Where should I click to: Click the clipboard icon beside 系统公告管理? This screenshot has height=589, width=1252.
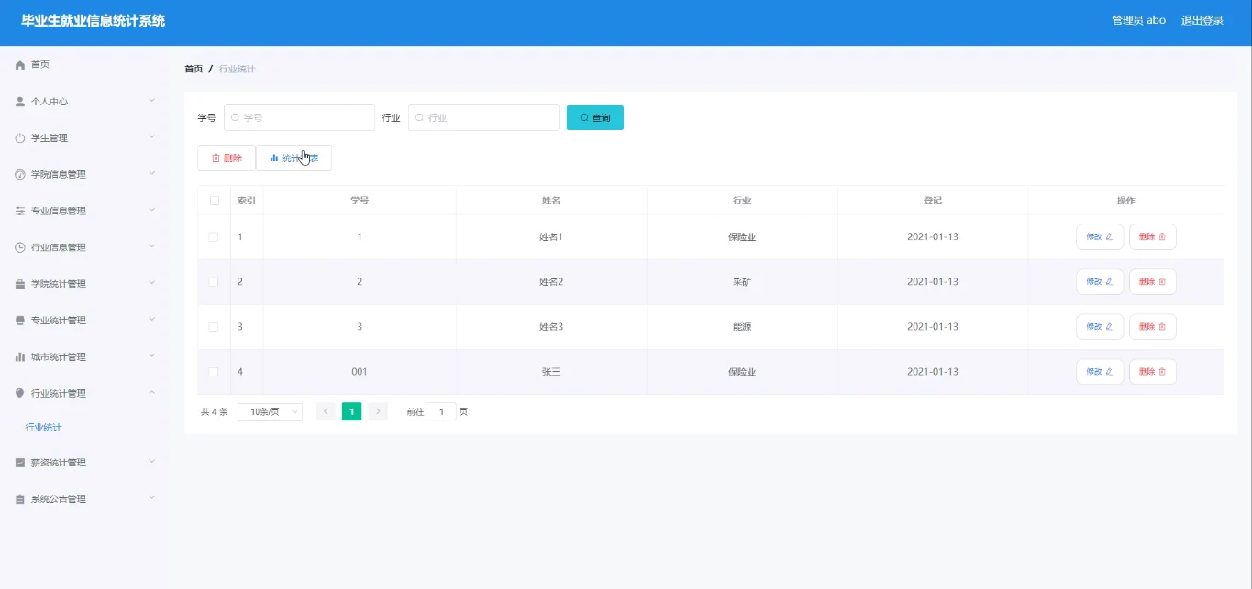(x=20, y=499)
